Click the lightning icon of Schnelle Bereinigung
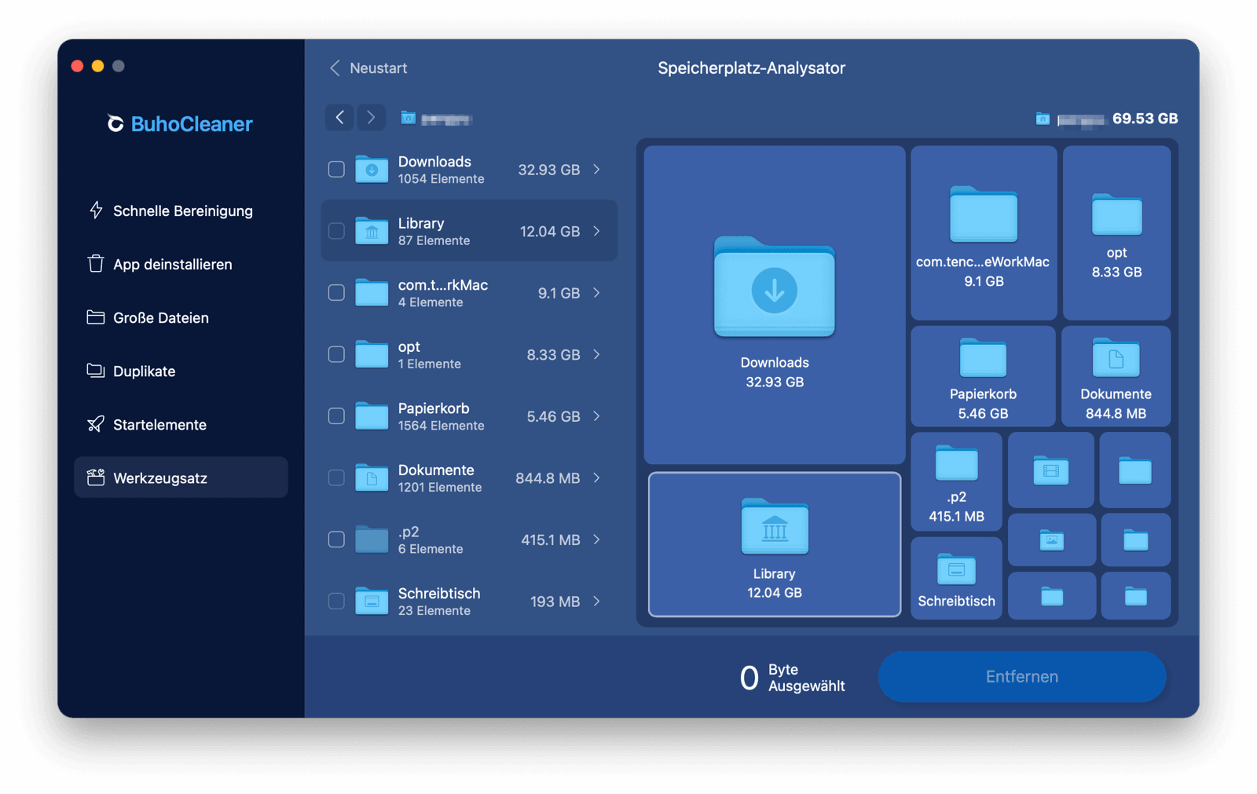The image size is (1257, 794). [96, 210]
